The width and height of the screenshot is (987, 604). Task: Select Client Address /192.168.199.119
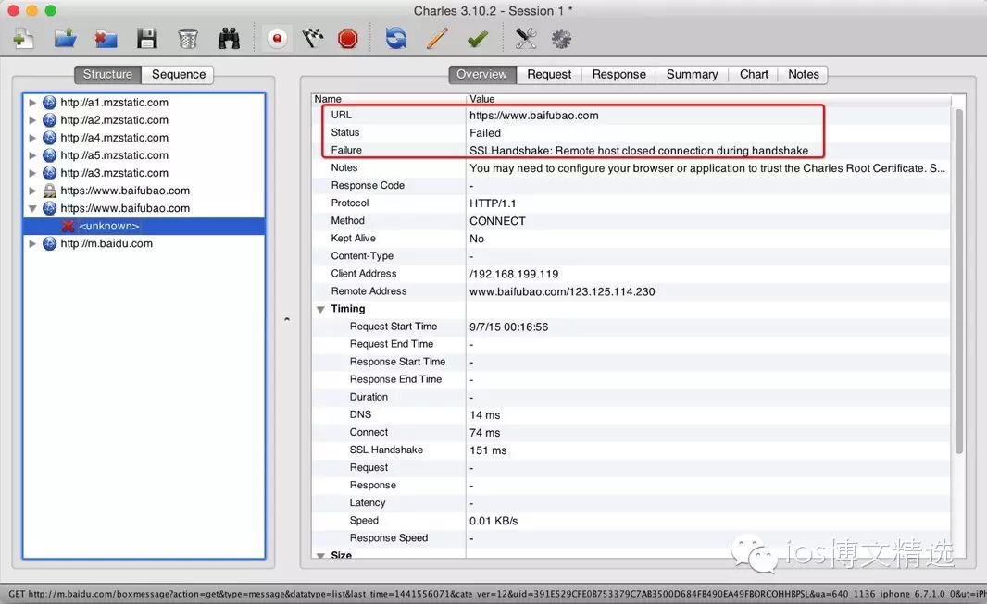coord(514,274)
